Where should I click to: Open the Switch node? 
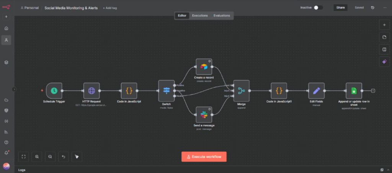166,91
